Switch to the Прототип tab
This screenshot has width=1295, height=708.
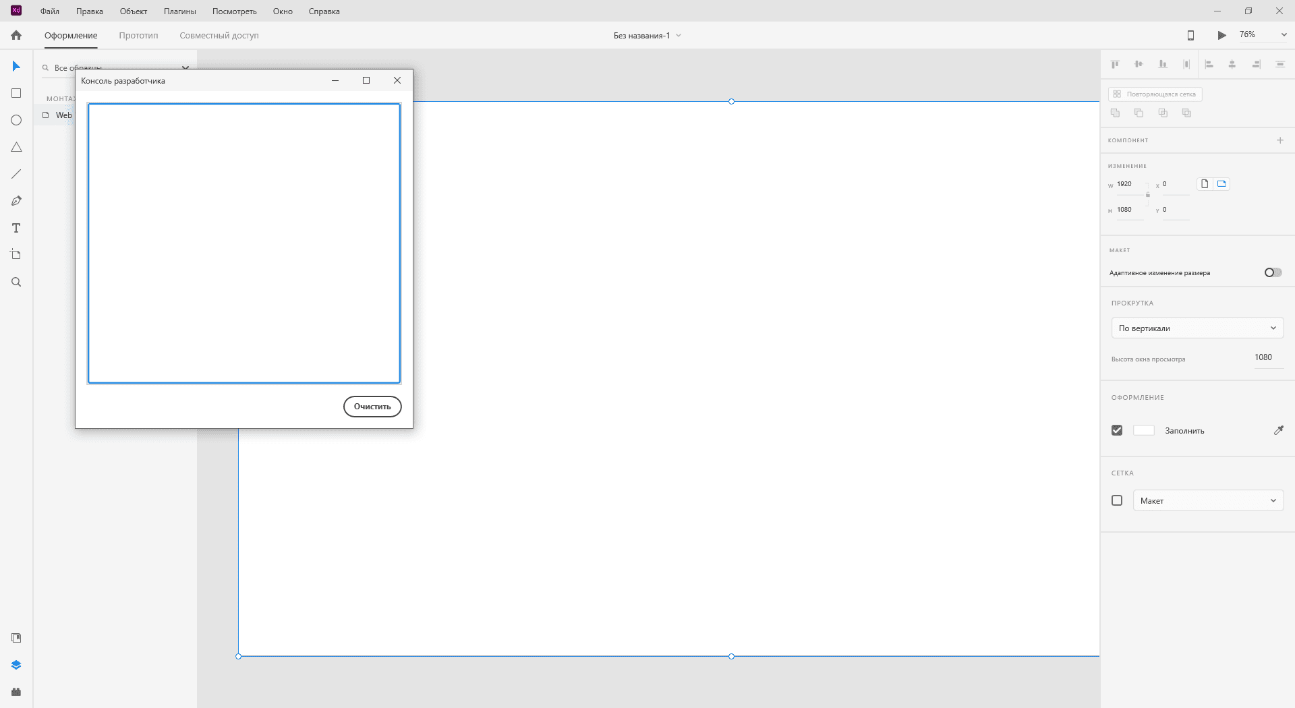[138, 36]
